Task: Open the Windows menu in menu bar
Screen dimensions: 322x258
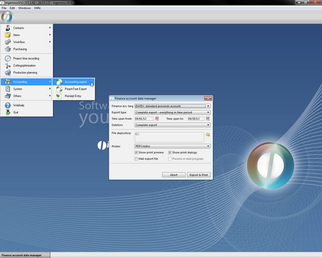Action: coord(24,8)
